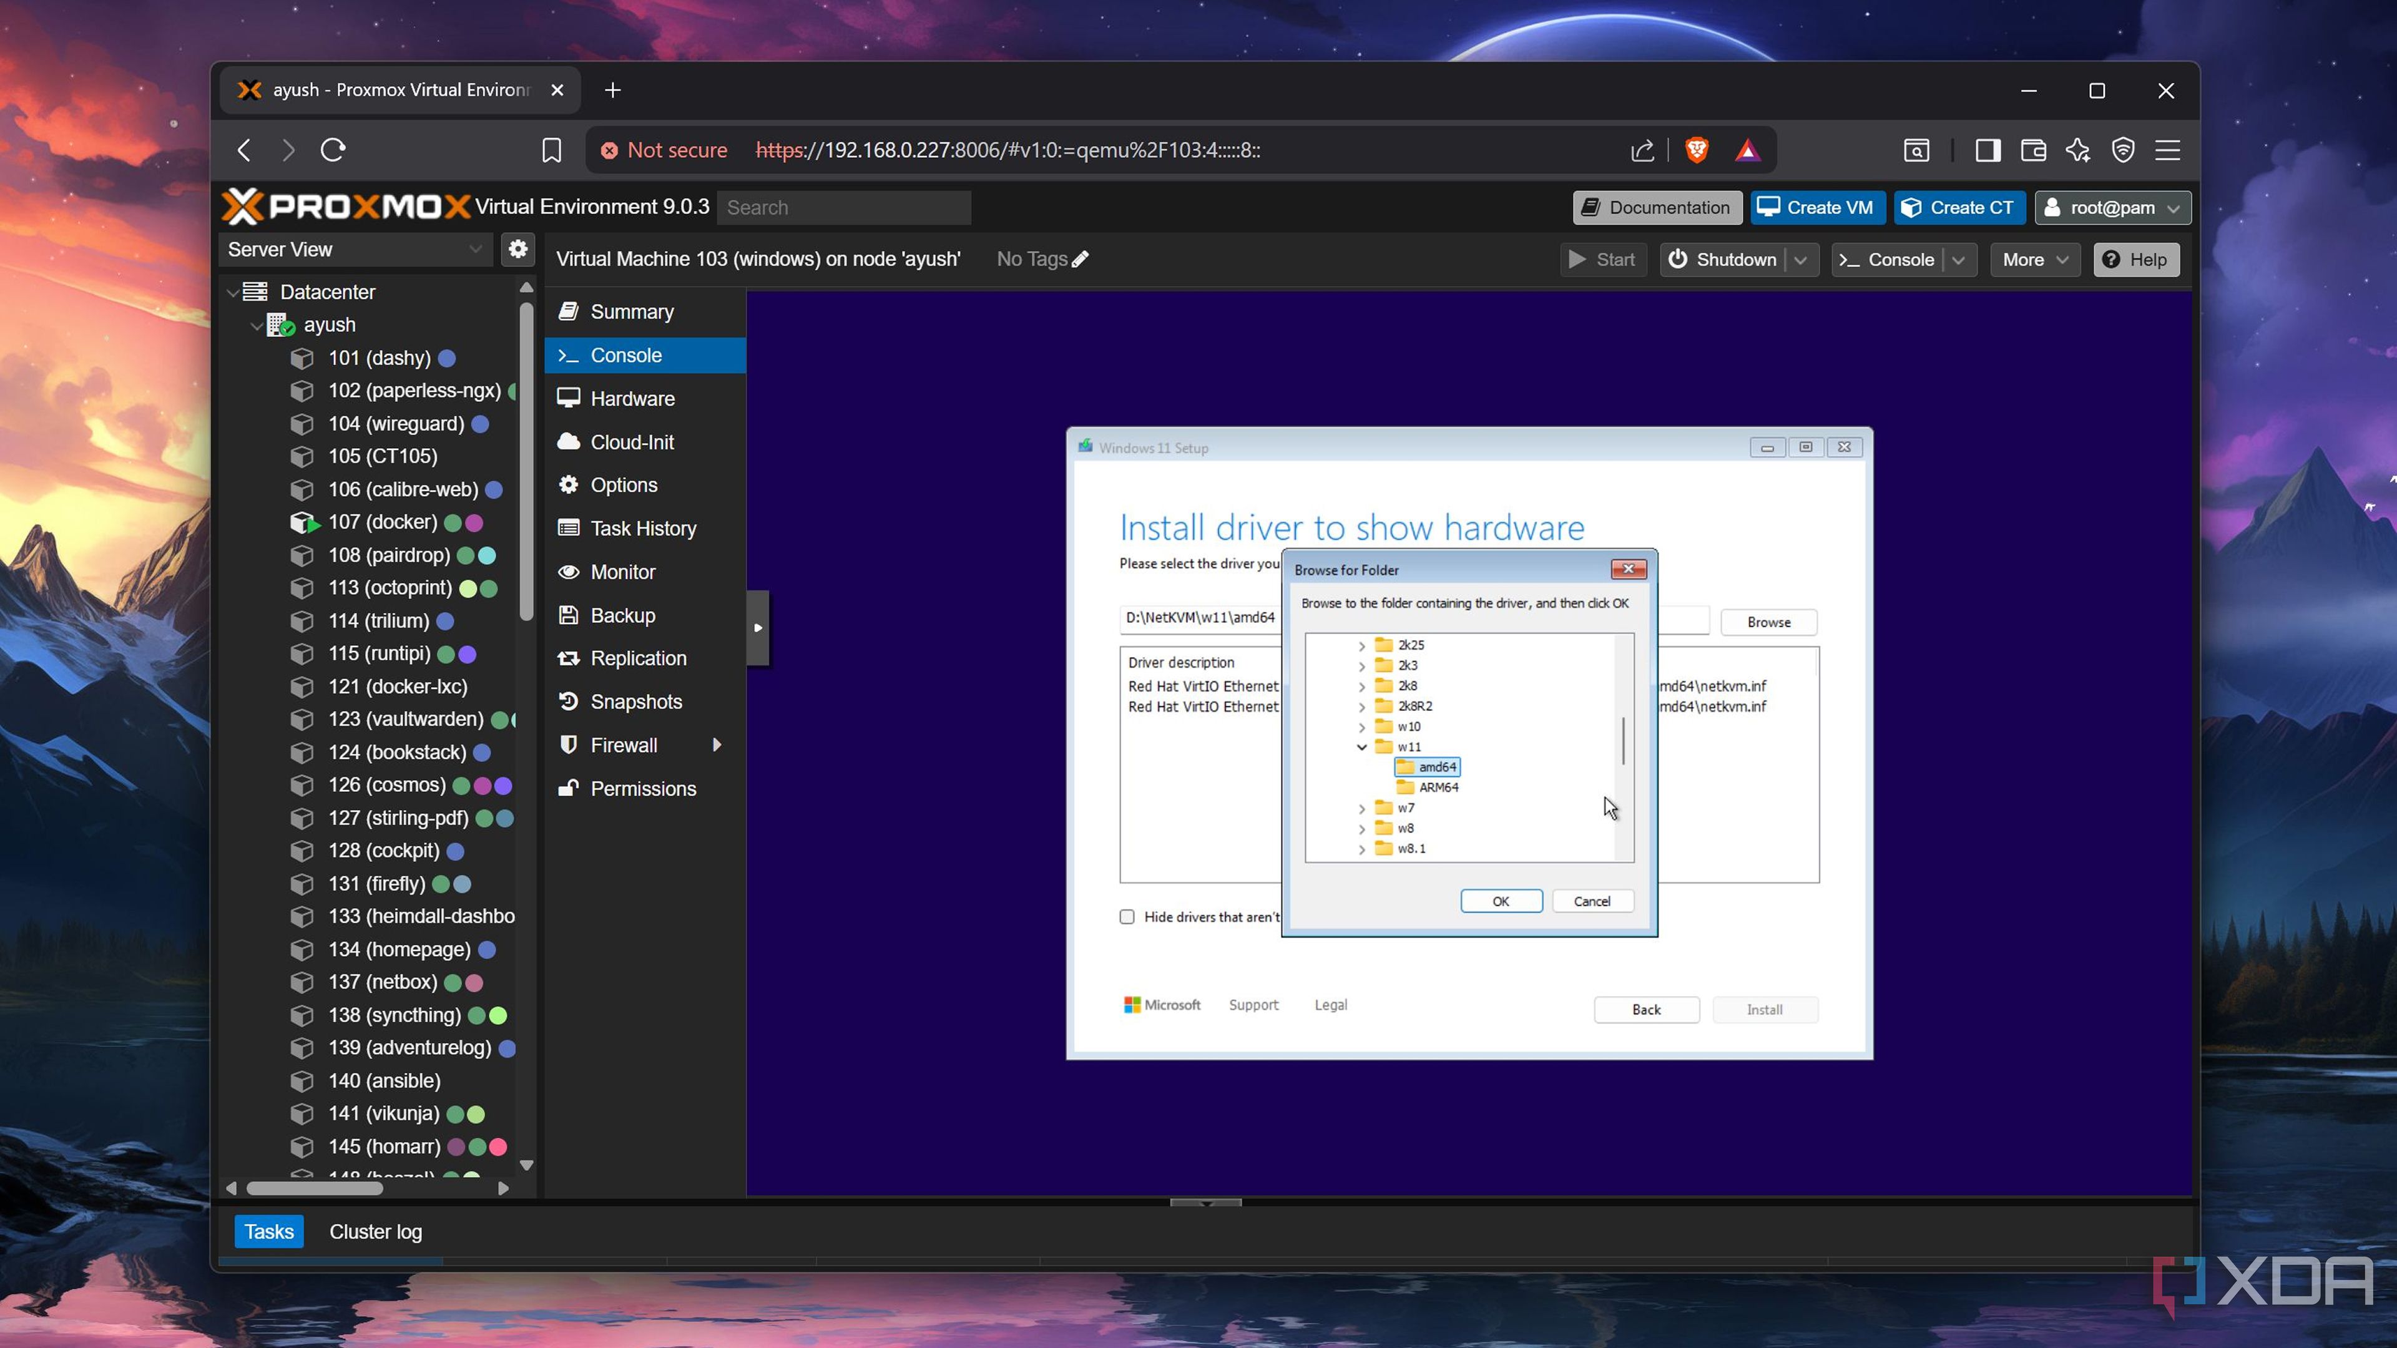Go back in browser history
2397x1348 pixels.
coord(244,150)
